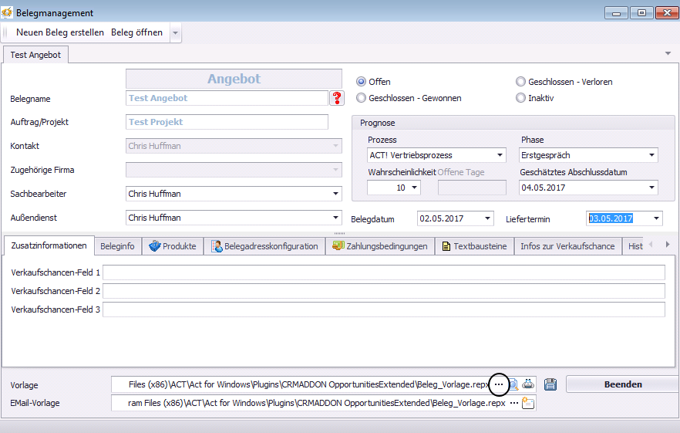The height and width of the screenshot is (433, 680).
Task: Click the new e-mail icon beside EMail-Vorlage
Action: tap(528, 403)
